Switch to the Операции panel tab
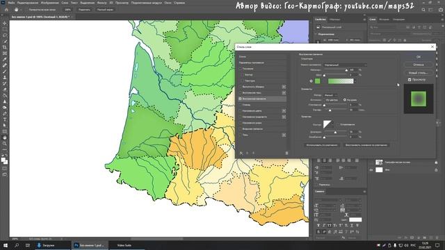The image size is (445, 250). (x=398, y=19)
